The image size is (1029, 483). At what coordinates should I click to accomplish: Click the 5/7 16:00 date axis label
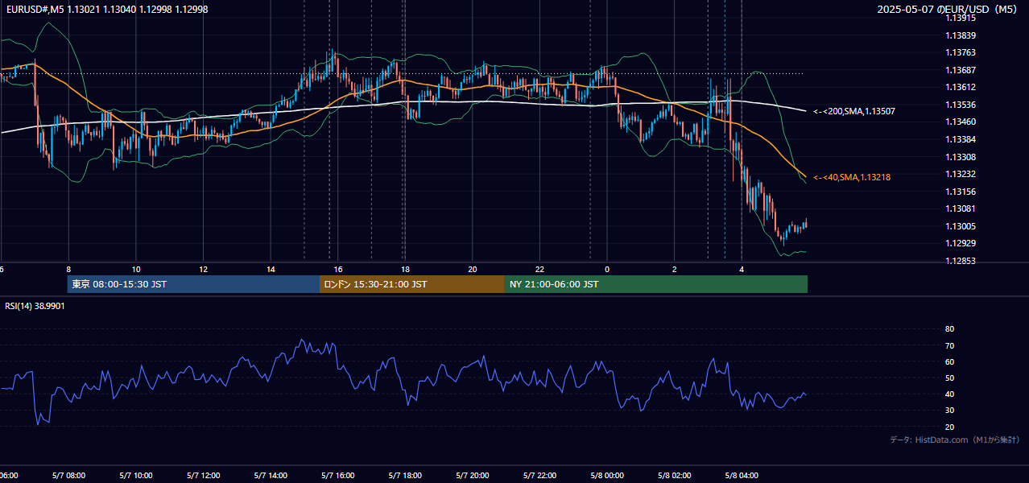coord(338,476)
